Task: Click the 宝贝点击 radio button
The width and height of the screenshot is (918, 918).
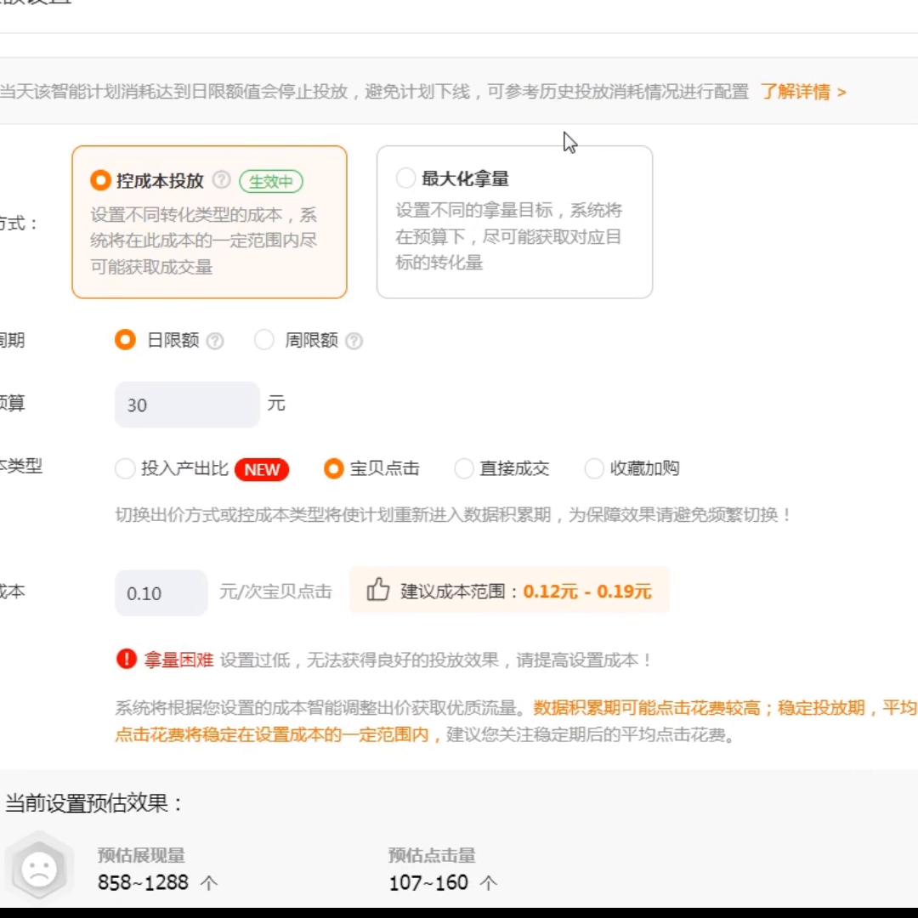Action: 333,468
